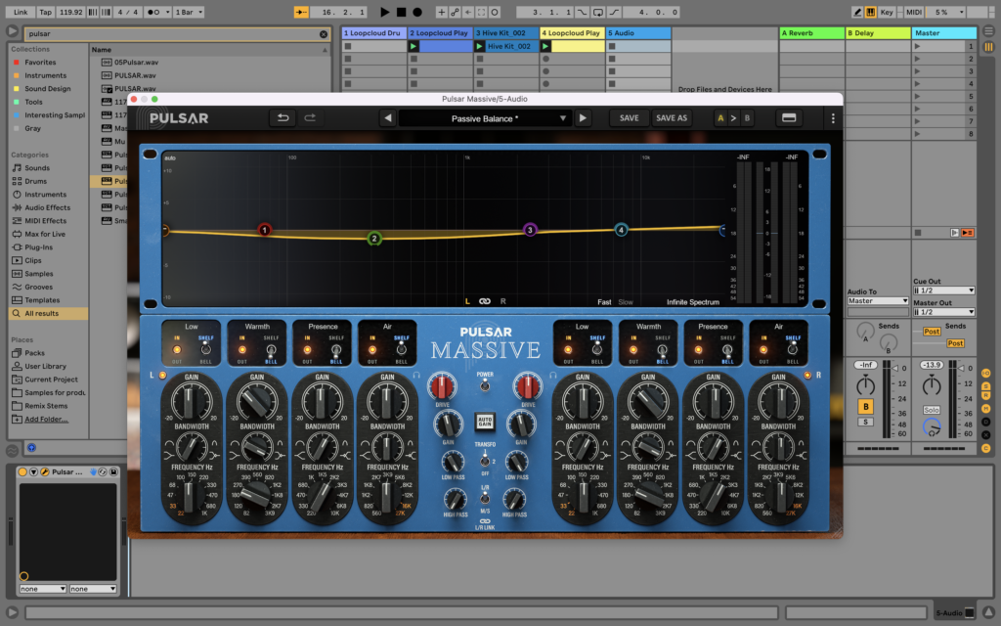Open Cue Out 1/2 dropdown
This screenshot has height=626, width=1001.
click(x=943, y=291)
